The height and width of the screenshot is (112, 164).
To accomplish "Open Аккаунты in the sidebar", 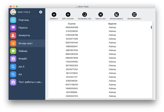I will [x=27, y=35].
